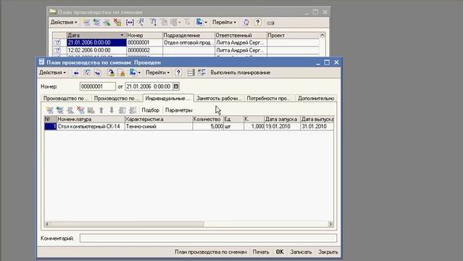Expand the create-based-on dropdown in document toolbar

pyautogui.click(x=139, y=72)
